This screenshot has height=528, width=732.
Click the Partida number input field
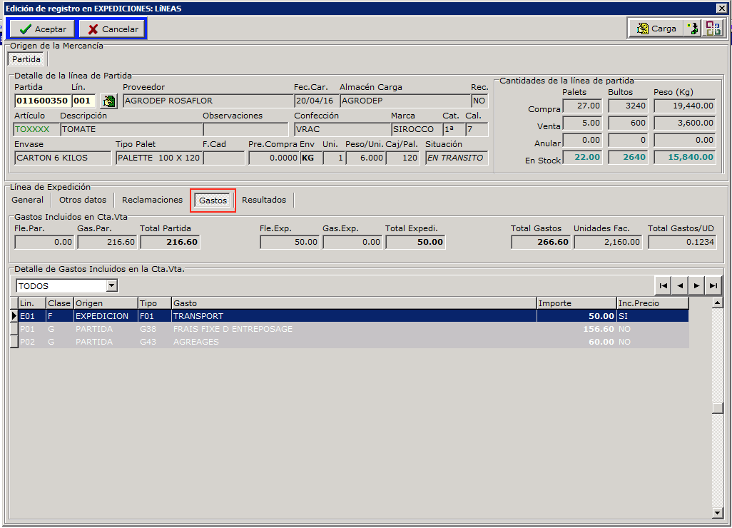coord(41,101)
